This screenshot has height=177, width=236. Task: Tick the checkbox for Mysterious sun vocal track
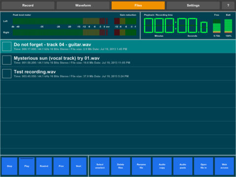[x=7, y=60]
